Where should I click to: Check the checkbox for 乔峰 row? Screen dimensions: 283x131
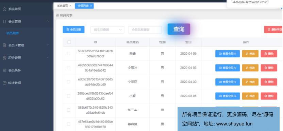click(69, 54)
